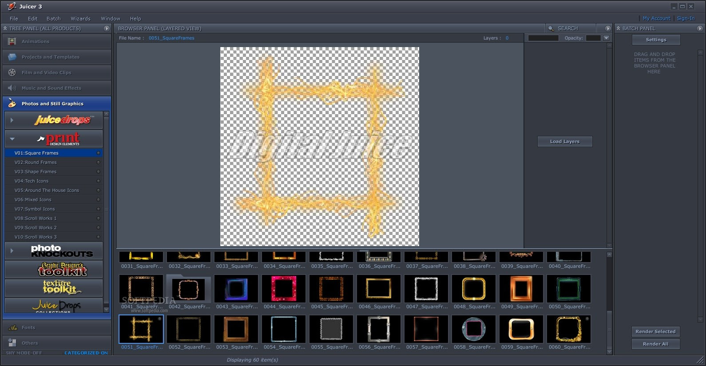This screenshot has height=366, width=706.
Task: Click the Opacity value field
Action: [593, 38]
